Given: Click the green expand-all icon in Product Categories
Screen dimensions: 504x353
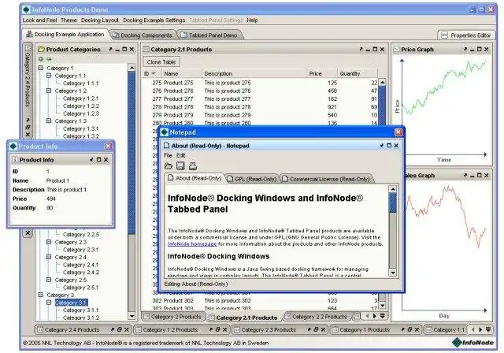Looking at the screenshot, I should tap(41, 59).
